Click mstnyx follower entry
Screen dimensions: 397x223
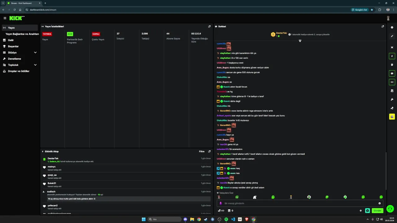127,168
